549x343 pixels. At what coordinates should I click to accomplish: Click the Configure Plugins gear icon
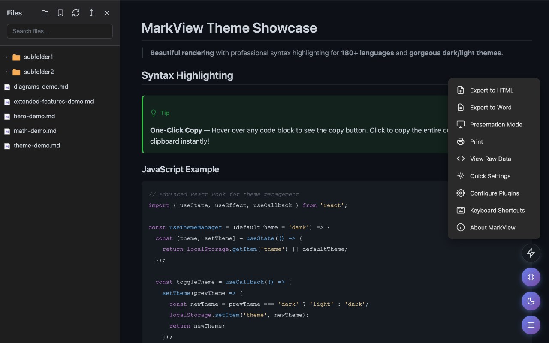(461, 193)
